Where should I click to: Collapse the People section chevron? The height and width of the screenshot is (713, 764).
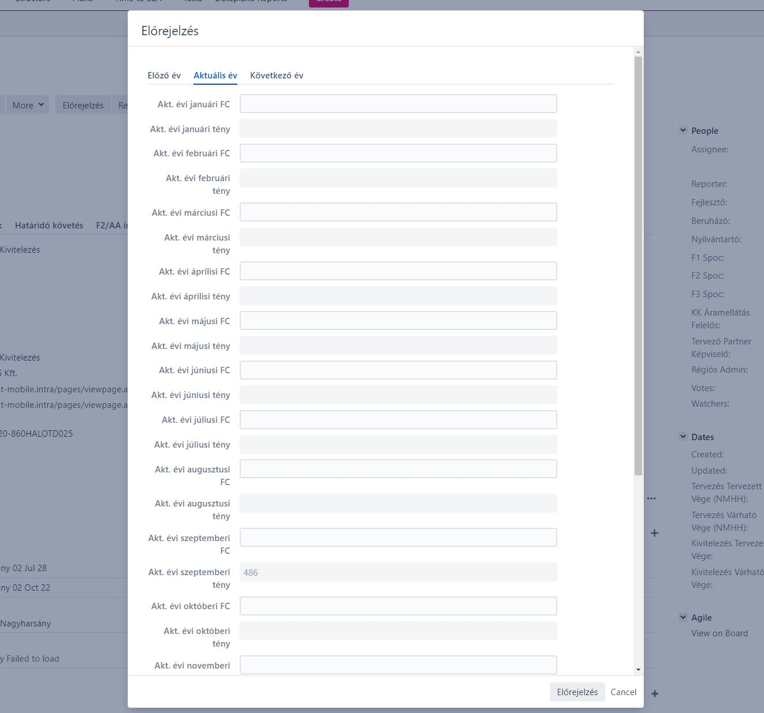click(x=683, y=130)
